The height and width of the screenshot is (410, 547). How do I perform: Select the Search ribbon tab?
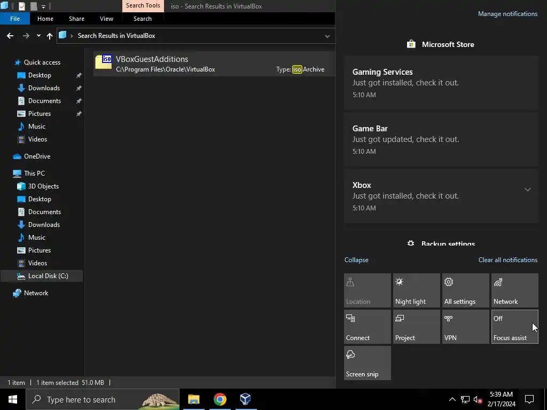coord(142,19)
